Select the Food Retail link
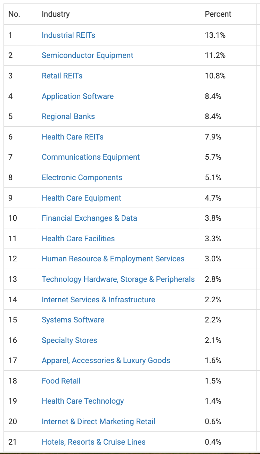This screenshot has width=260, height=454. [61, 381]
